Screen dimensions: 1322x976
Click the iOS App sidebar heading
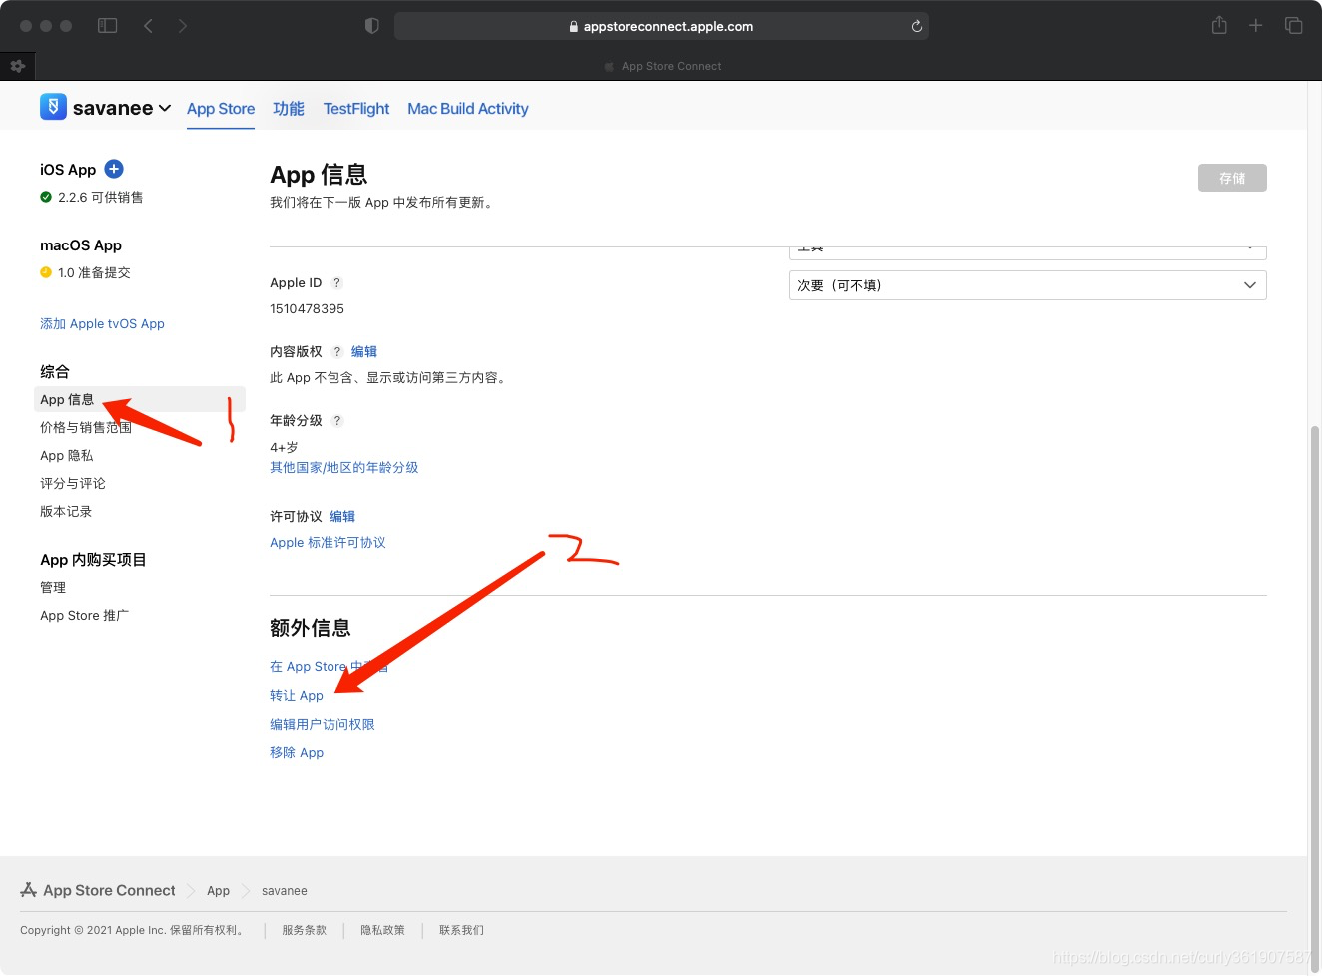click(68, 169)
